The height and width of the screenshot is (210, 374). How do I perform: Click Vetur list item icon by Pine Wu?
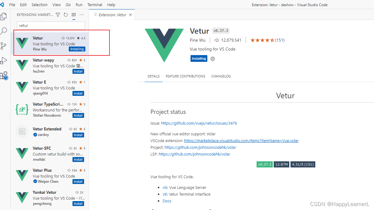click(x=22, y=43)
